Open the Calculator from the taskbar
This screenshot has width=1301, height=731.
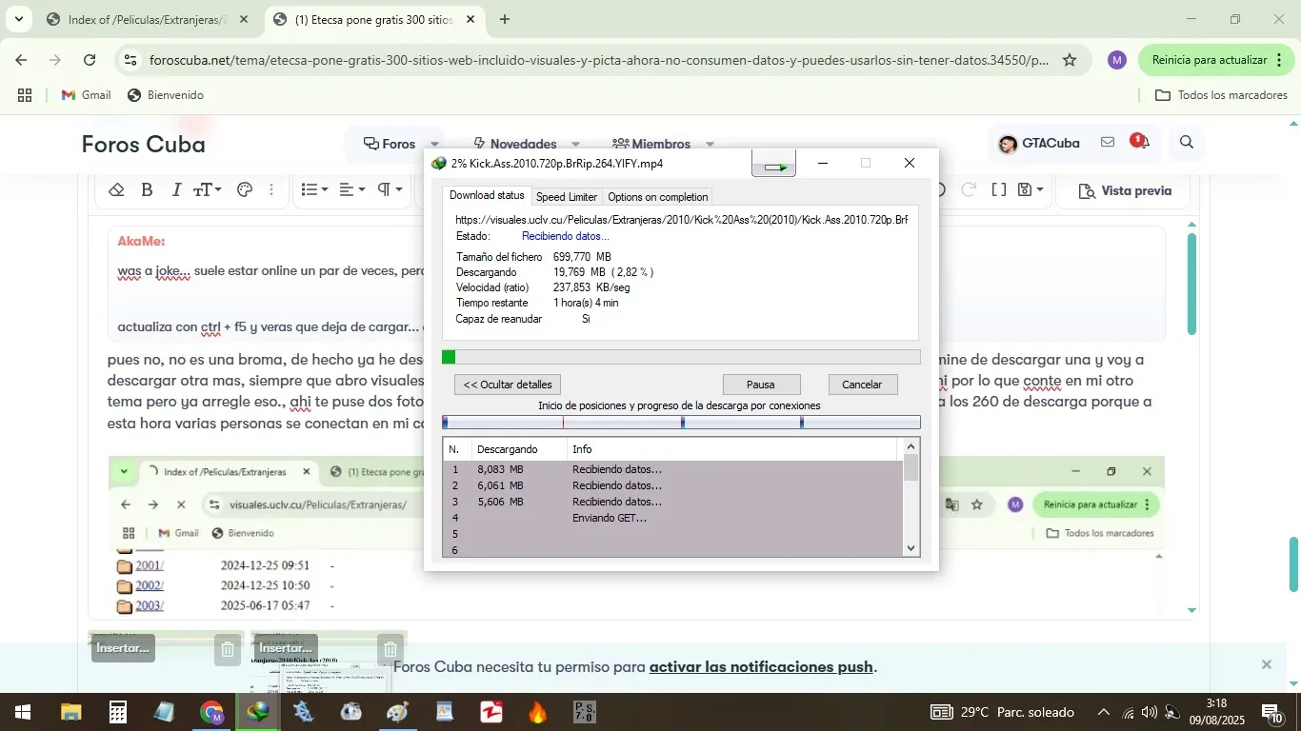118,711
